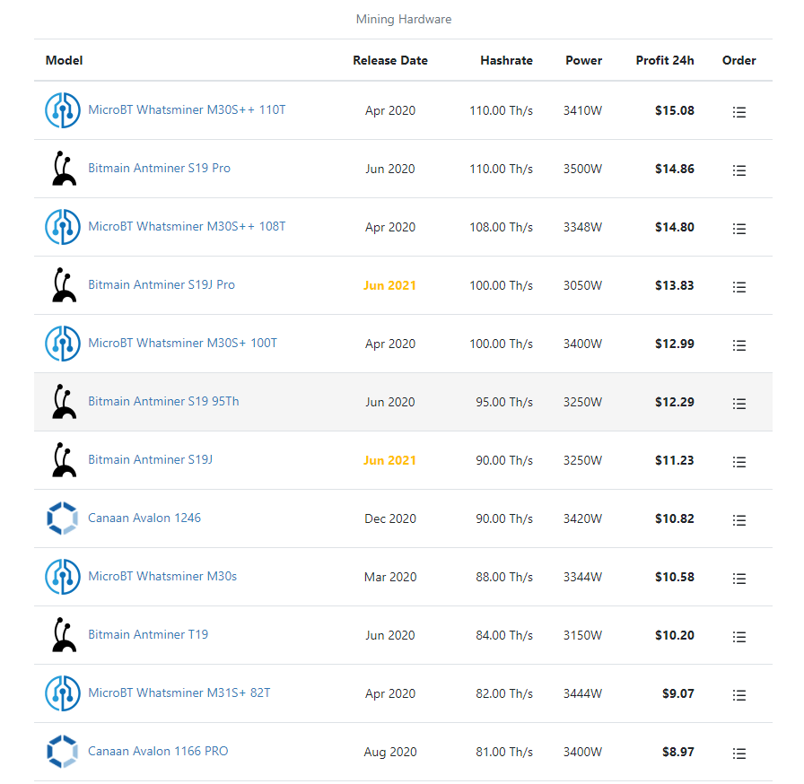Open the MicroBT Whatsminer M30s link

162,576
